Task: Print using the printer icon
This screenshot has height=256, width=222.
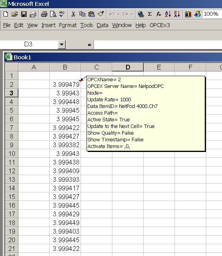Action: [x=44, y=14]
